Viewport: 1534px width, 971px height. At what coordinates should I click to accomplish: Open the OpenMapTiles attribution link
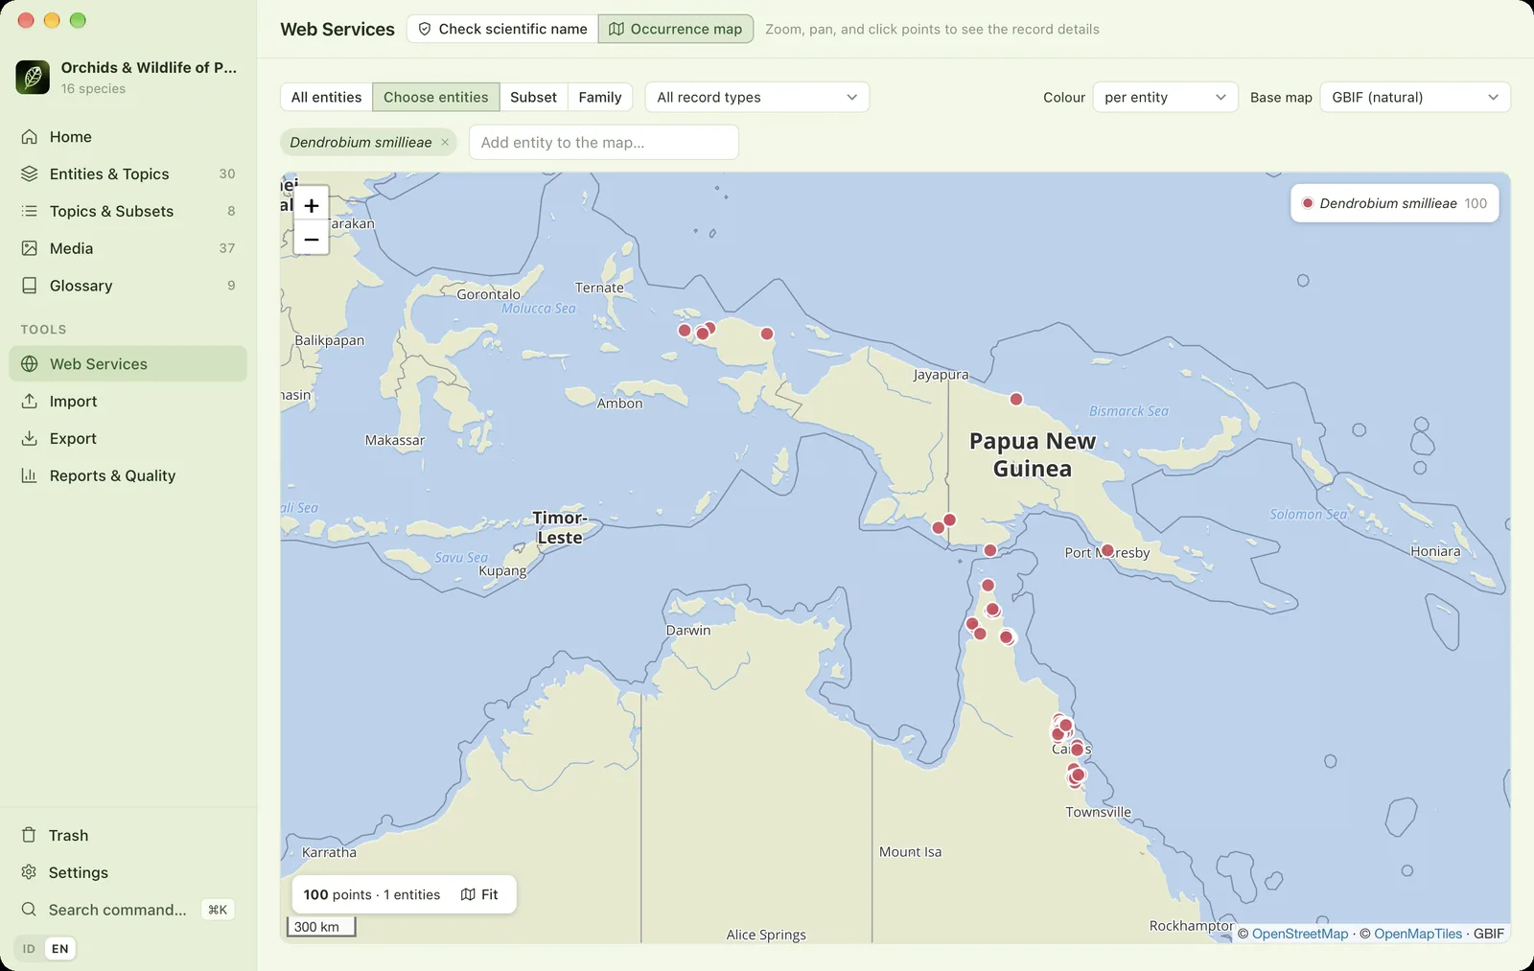point(1418,935)
